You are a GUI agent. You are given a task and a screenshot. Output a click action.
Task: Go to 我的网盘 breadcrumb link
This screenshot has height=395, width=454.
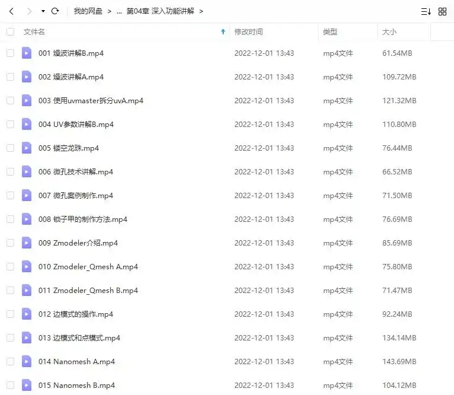(x=88, y=11)
